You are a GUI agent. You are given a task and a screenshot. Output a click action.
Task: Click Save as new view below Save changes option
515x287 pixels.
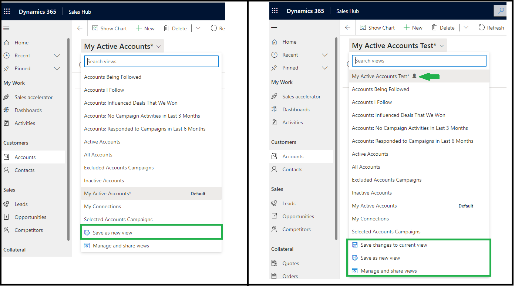tap(380, 258)
